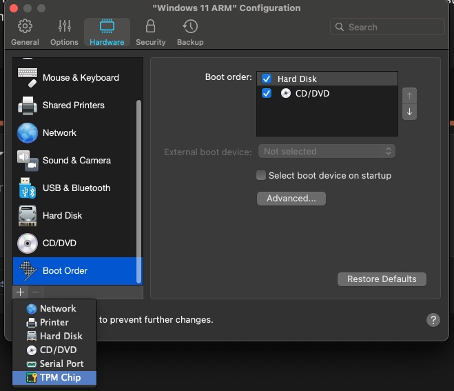Viewport: 454px width, 391px height.
Task: Move boot device down with arrow
Action: (409, 112)
